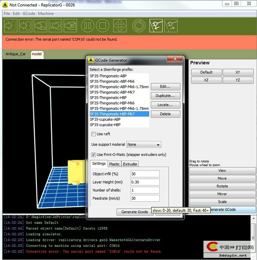The width and height of the screenshot is (257, 260).
Task: Open the Edit menu
Action: (16, 14)
